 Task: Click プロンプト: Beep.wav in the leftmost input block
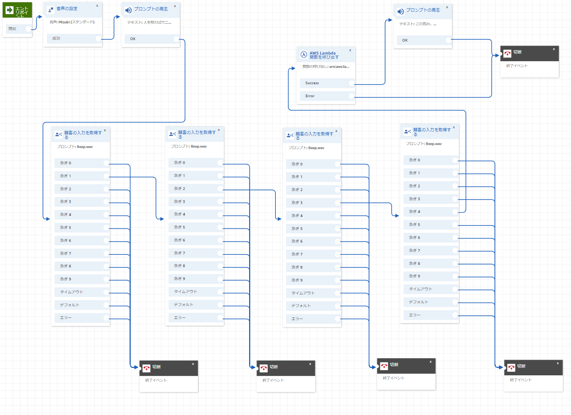pos(75,147)
